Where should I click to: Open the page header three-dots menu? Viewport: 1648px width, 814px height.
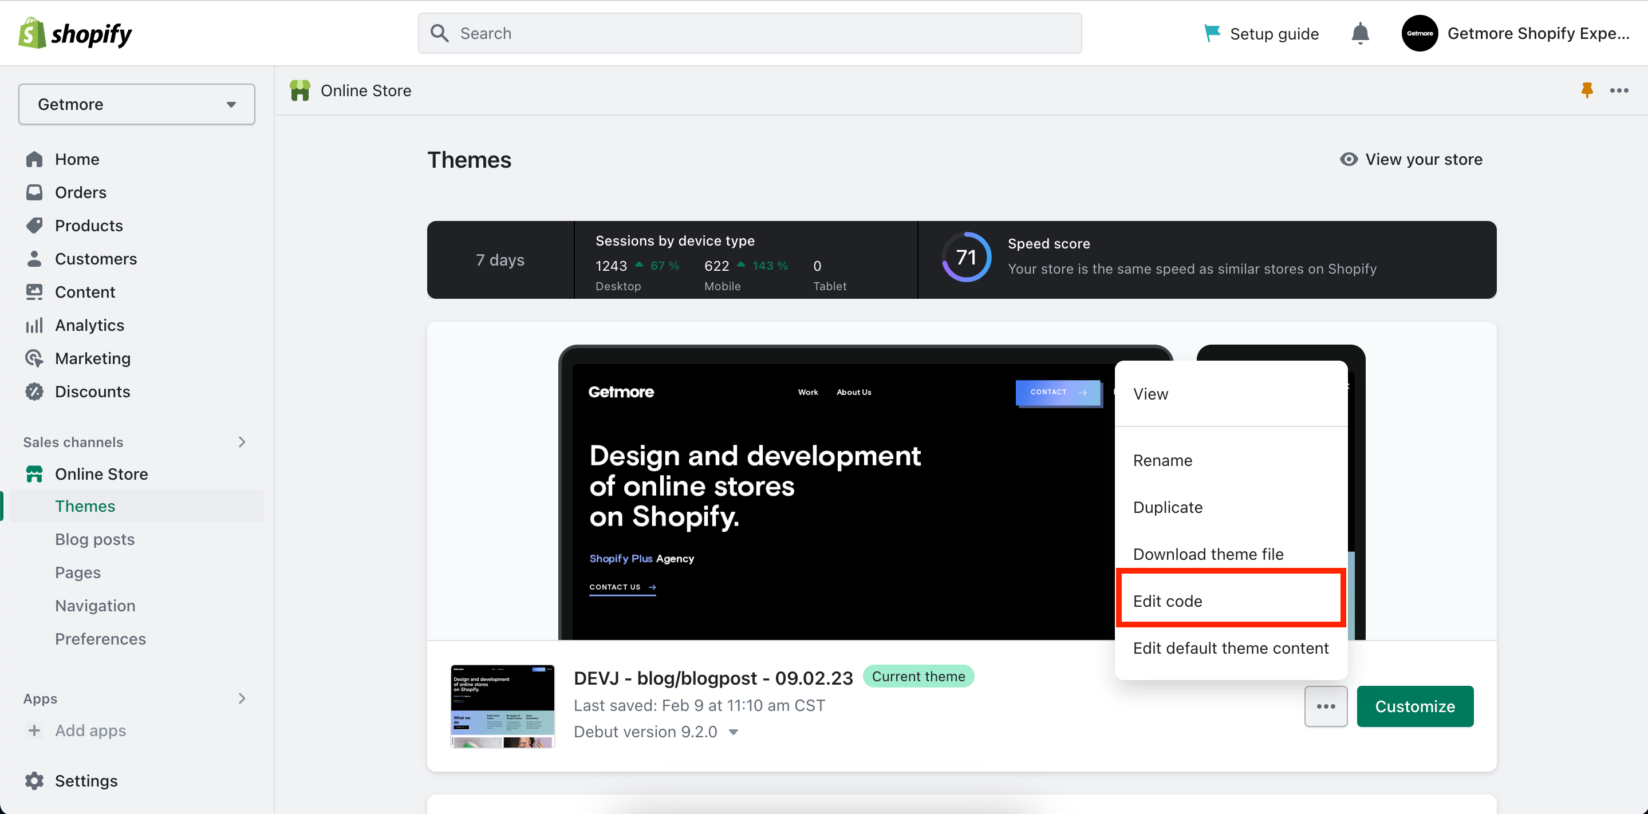(1619, 90)
